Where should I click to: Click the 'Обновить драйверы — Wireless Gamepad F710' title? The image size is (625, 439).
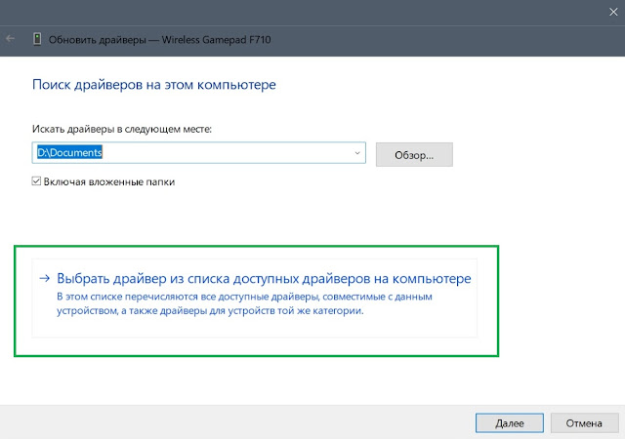pos(160,40)
